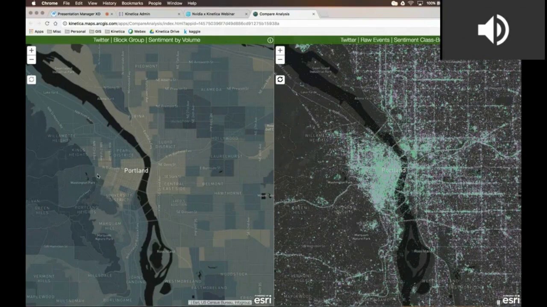Open the Webex bookmark
This screenshot has width=547, height=307.
[137, 32]
